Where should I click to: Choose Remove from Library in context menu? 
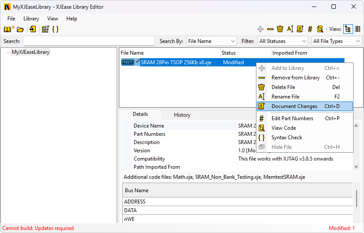[295, 78]
